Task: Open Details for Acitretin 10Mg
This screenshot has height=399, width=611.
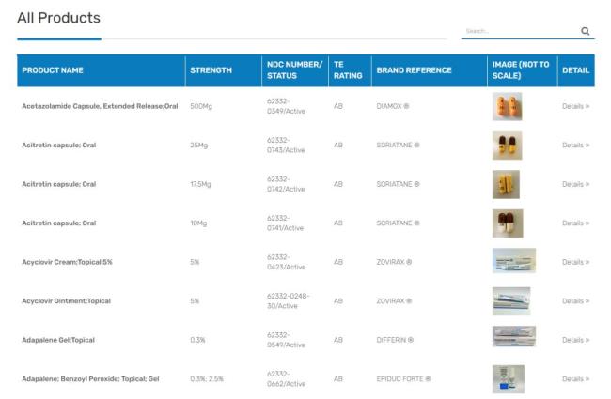Action: click(x=575, y=223)
